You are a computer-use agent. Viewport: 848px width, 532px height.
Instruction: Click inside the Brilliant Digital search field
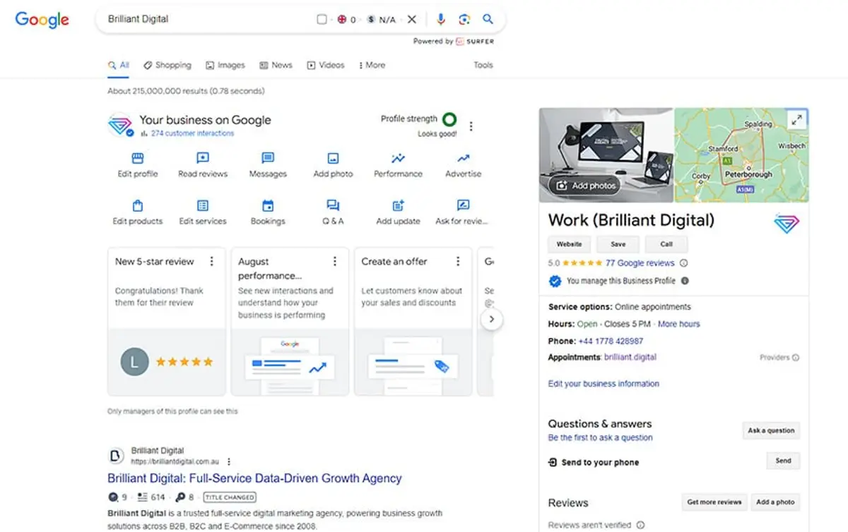(x=212, y=19)
